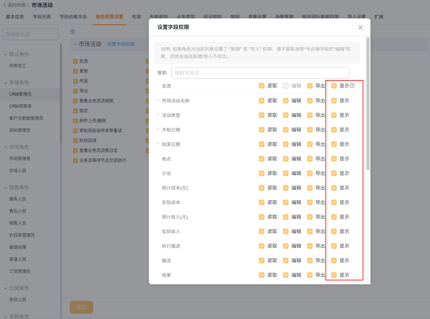This screenshot has height=319, width=430.
Task: Uncheck 编辑 for 预计收入(元)
Action: click(x=286, y=217)
